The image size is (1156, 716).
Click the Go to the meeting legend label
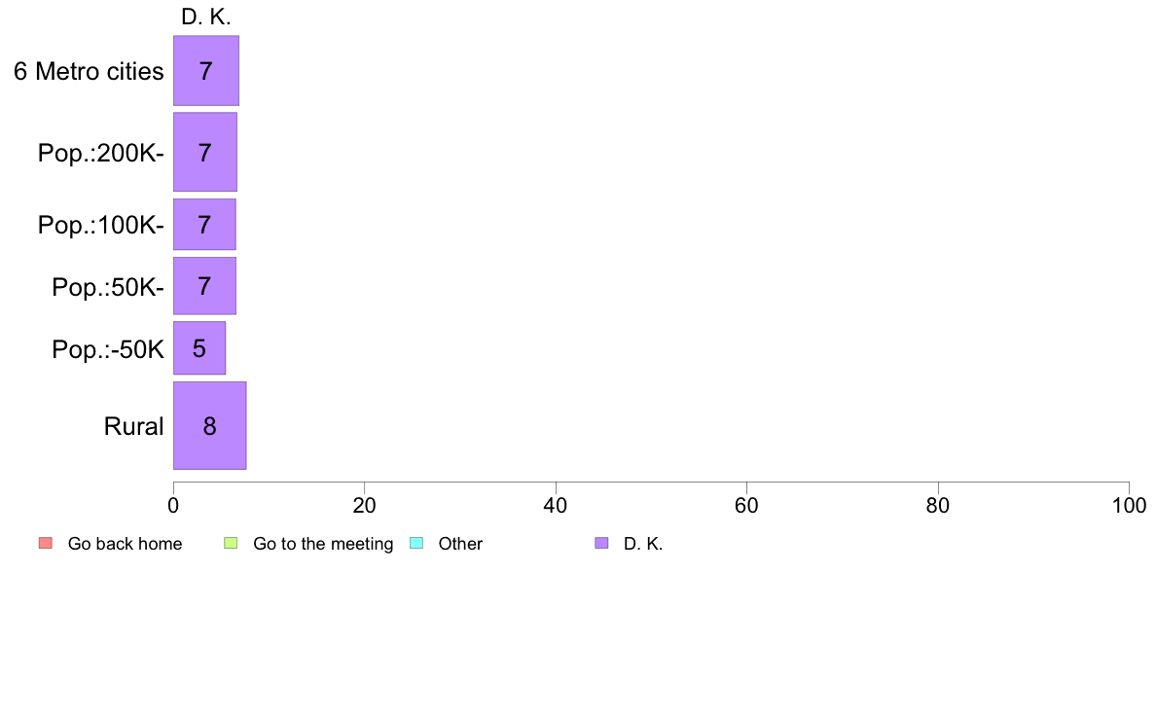(323, 544)
